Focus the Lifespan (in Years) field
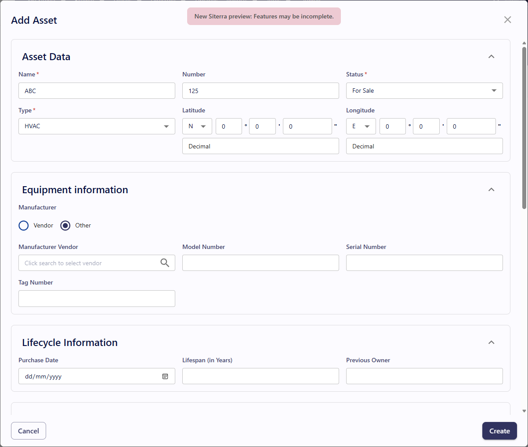This screenshot has width=528, height=447. (x=260, y=376)
